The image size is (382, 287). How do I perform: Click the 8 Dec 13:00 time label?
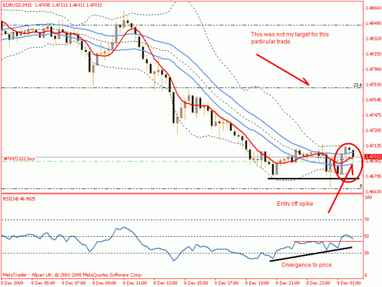coord(166,283)
